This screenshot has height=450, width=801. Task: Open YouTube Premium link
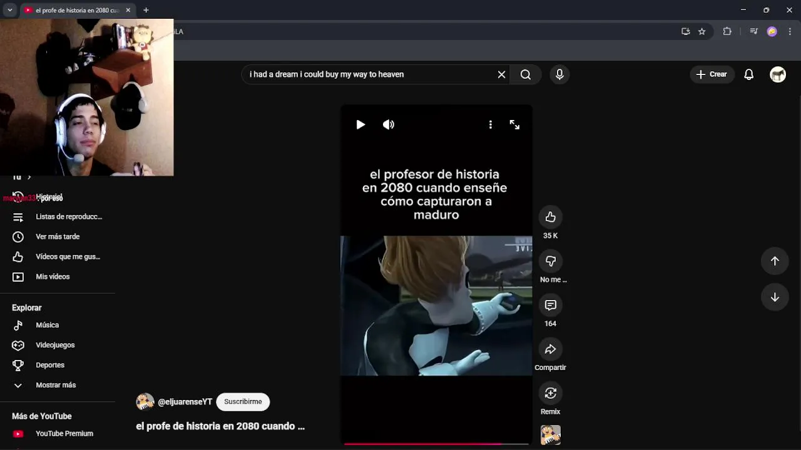[58, 434]
